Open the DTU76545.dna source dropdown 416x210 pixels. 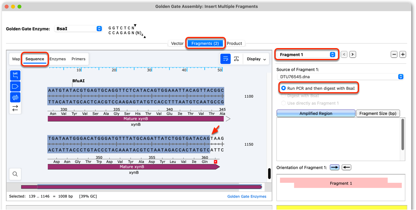[340, 77]
